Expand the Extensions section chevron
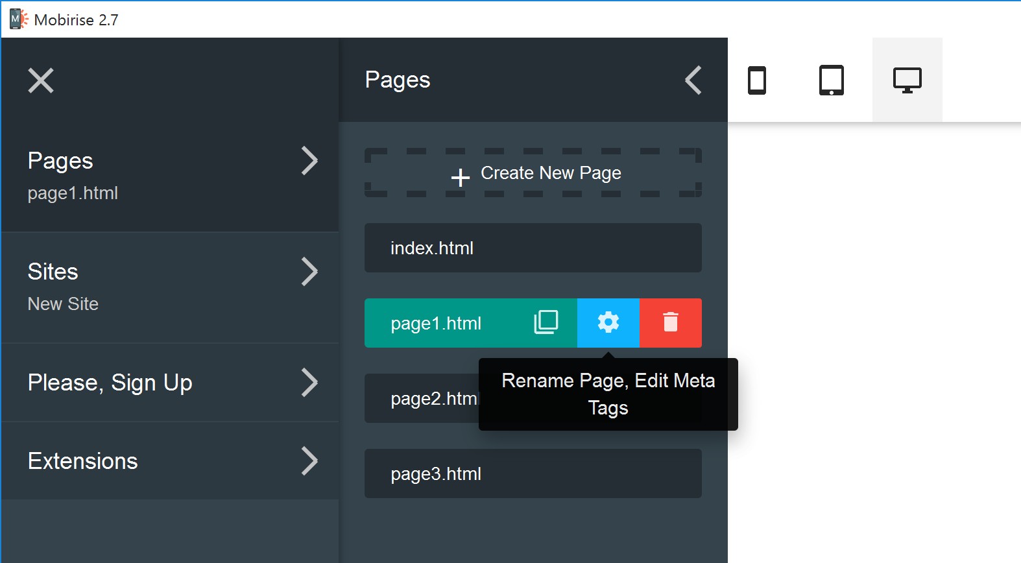The height and width of the screenshot is (563, 1021). pos(309,461)
